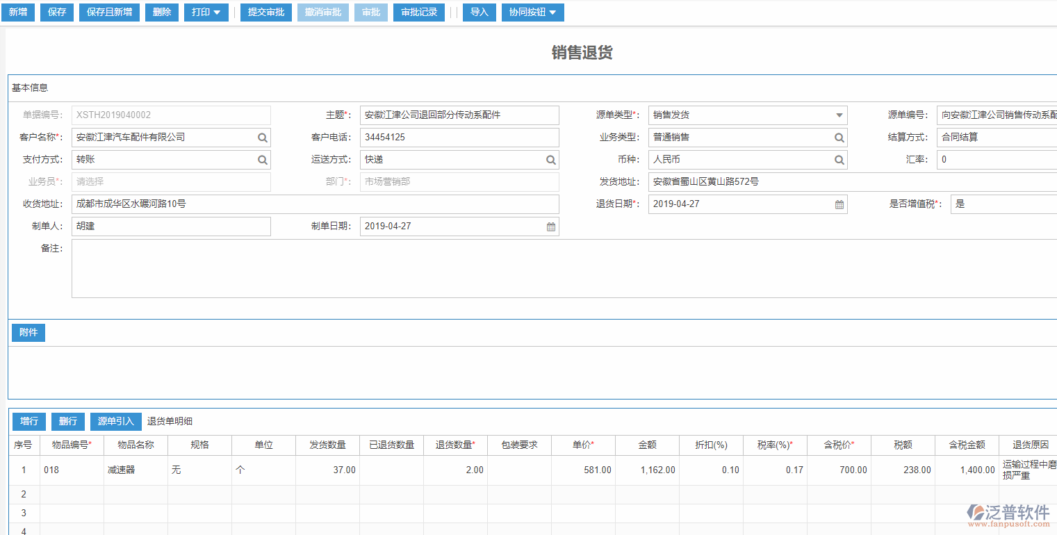The width and height of the screenshot is (1057, 535).
Task: Click the 新增 toolbar button
Action: (18, 13)
